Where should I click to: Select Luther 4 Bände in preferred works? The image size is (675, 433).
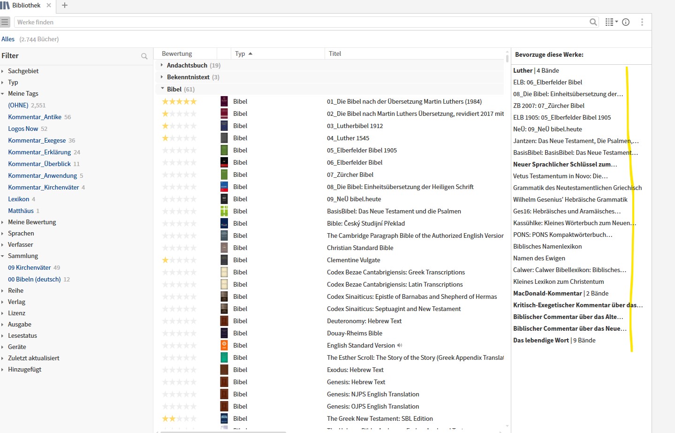coord(536,71)
